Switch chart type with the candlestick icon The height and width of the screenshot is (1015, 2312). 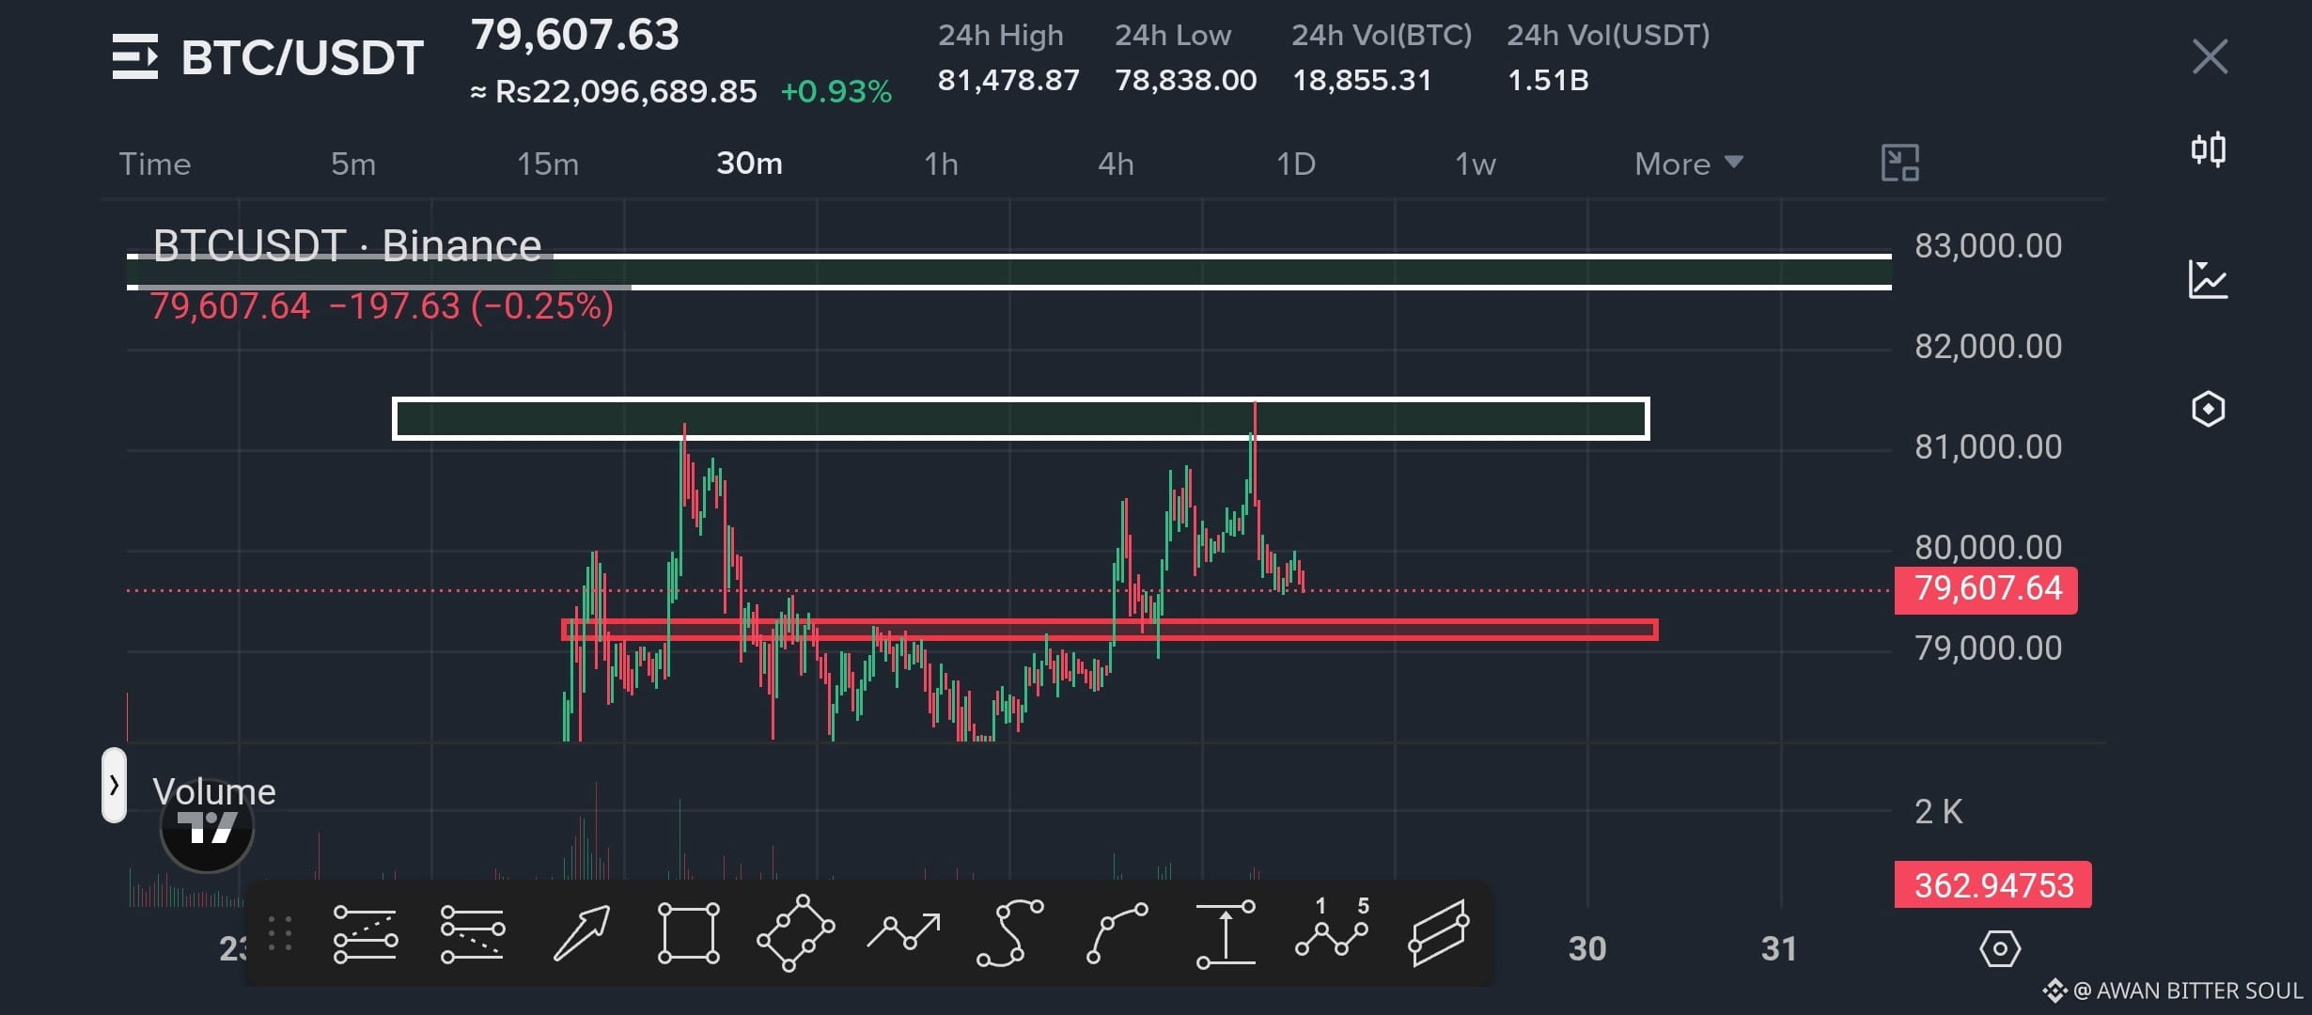coord(2208,148)
